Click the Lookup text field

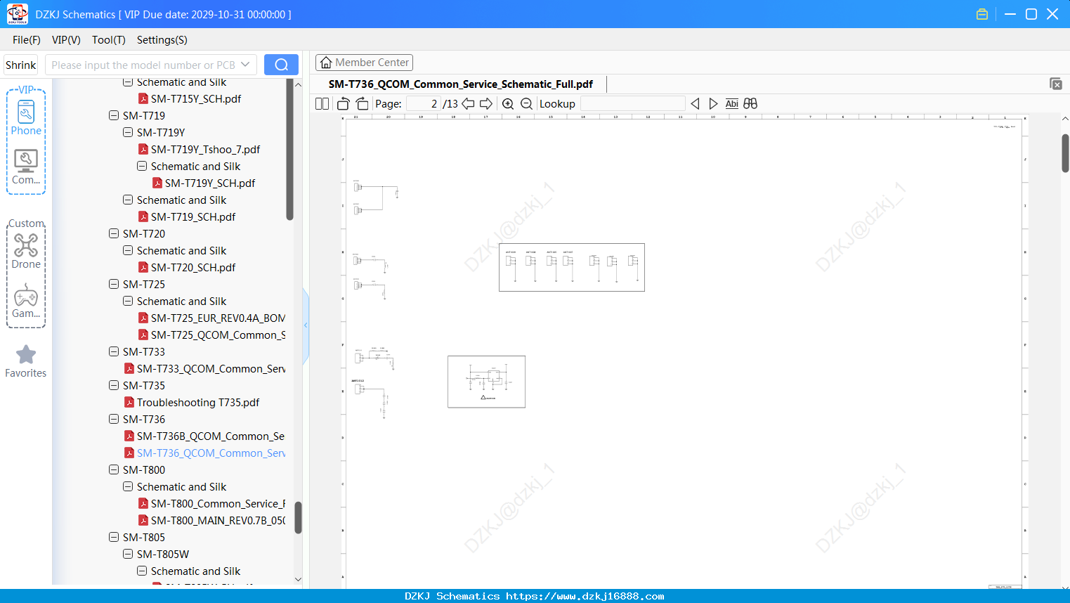point(632,103)
